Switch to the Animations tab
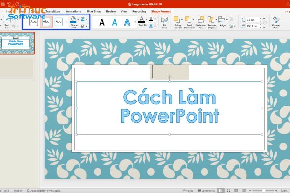This screenshot has height=193, width=290. coord(73,11)
